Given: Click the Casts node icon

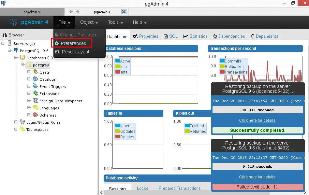Looking at the screenshot, I should (x=36, y=72).
